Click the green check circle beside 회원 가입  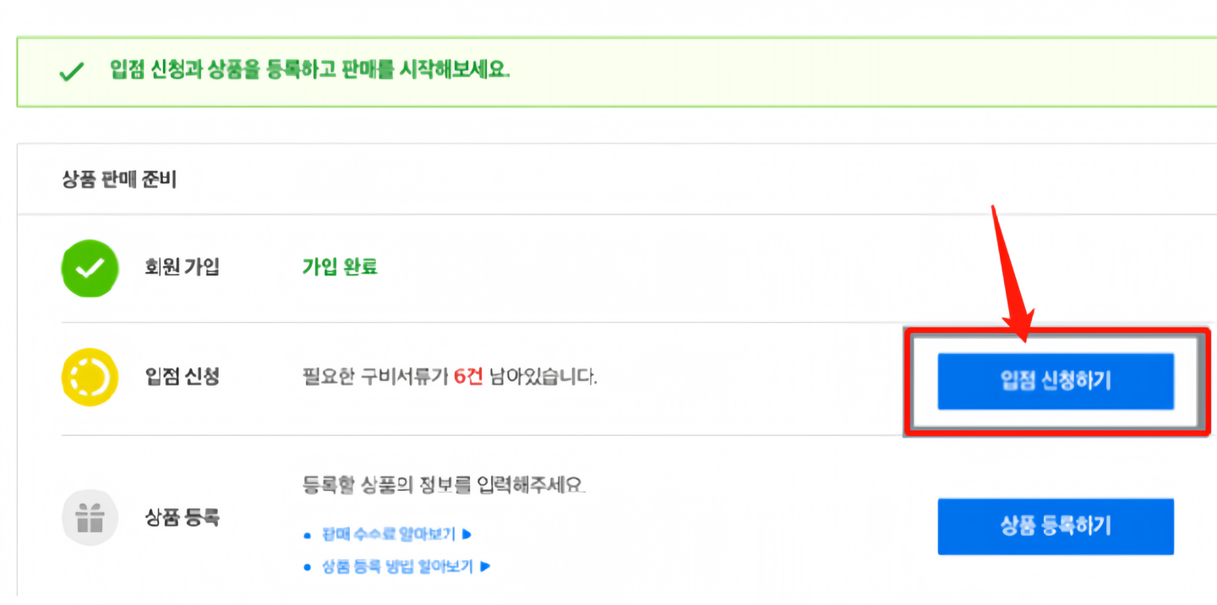(x=89, y=268)
